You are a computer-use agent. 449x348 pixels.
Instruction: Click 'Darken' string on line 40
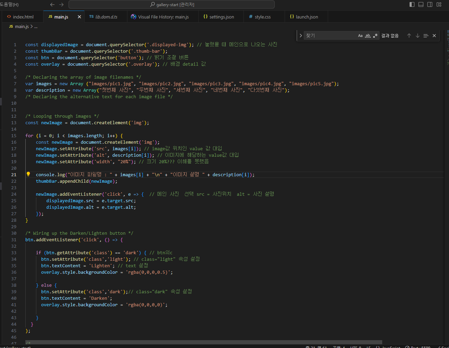pos(99,298)
